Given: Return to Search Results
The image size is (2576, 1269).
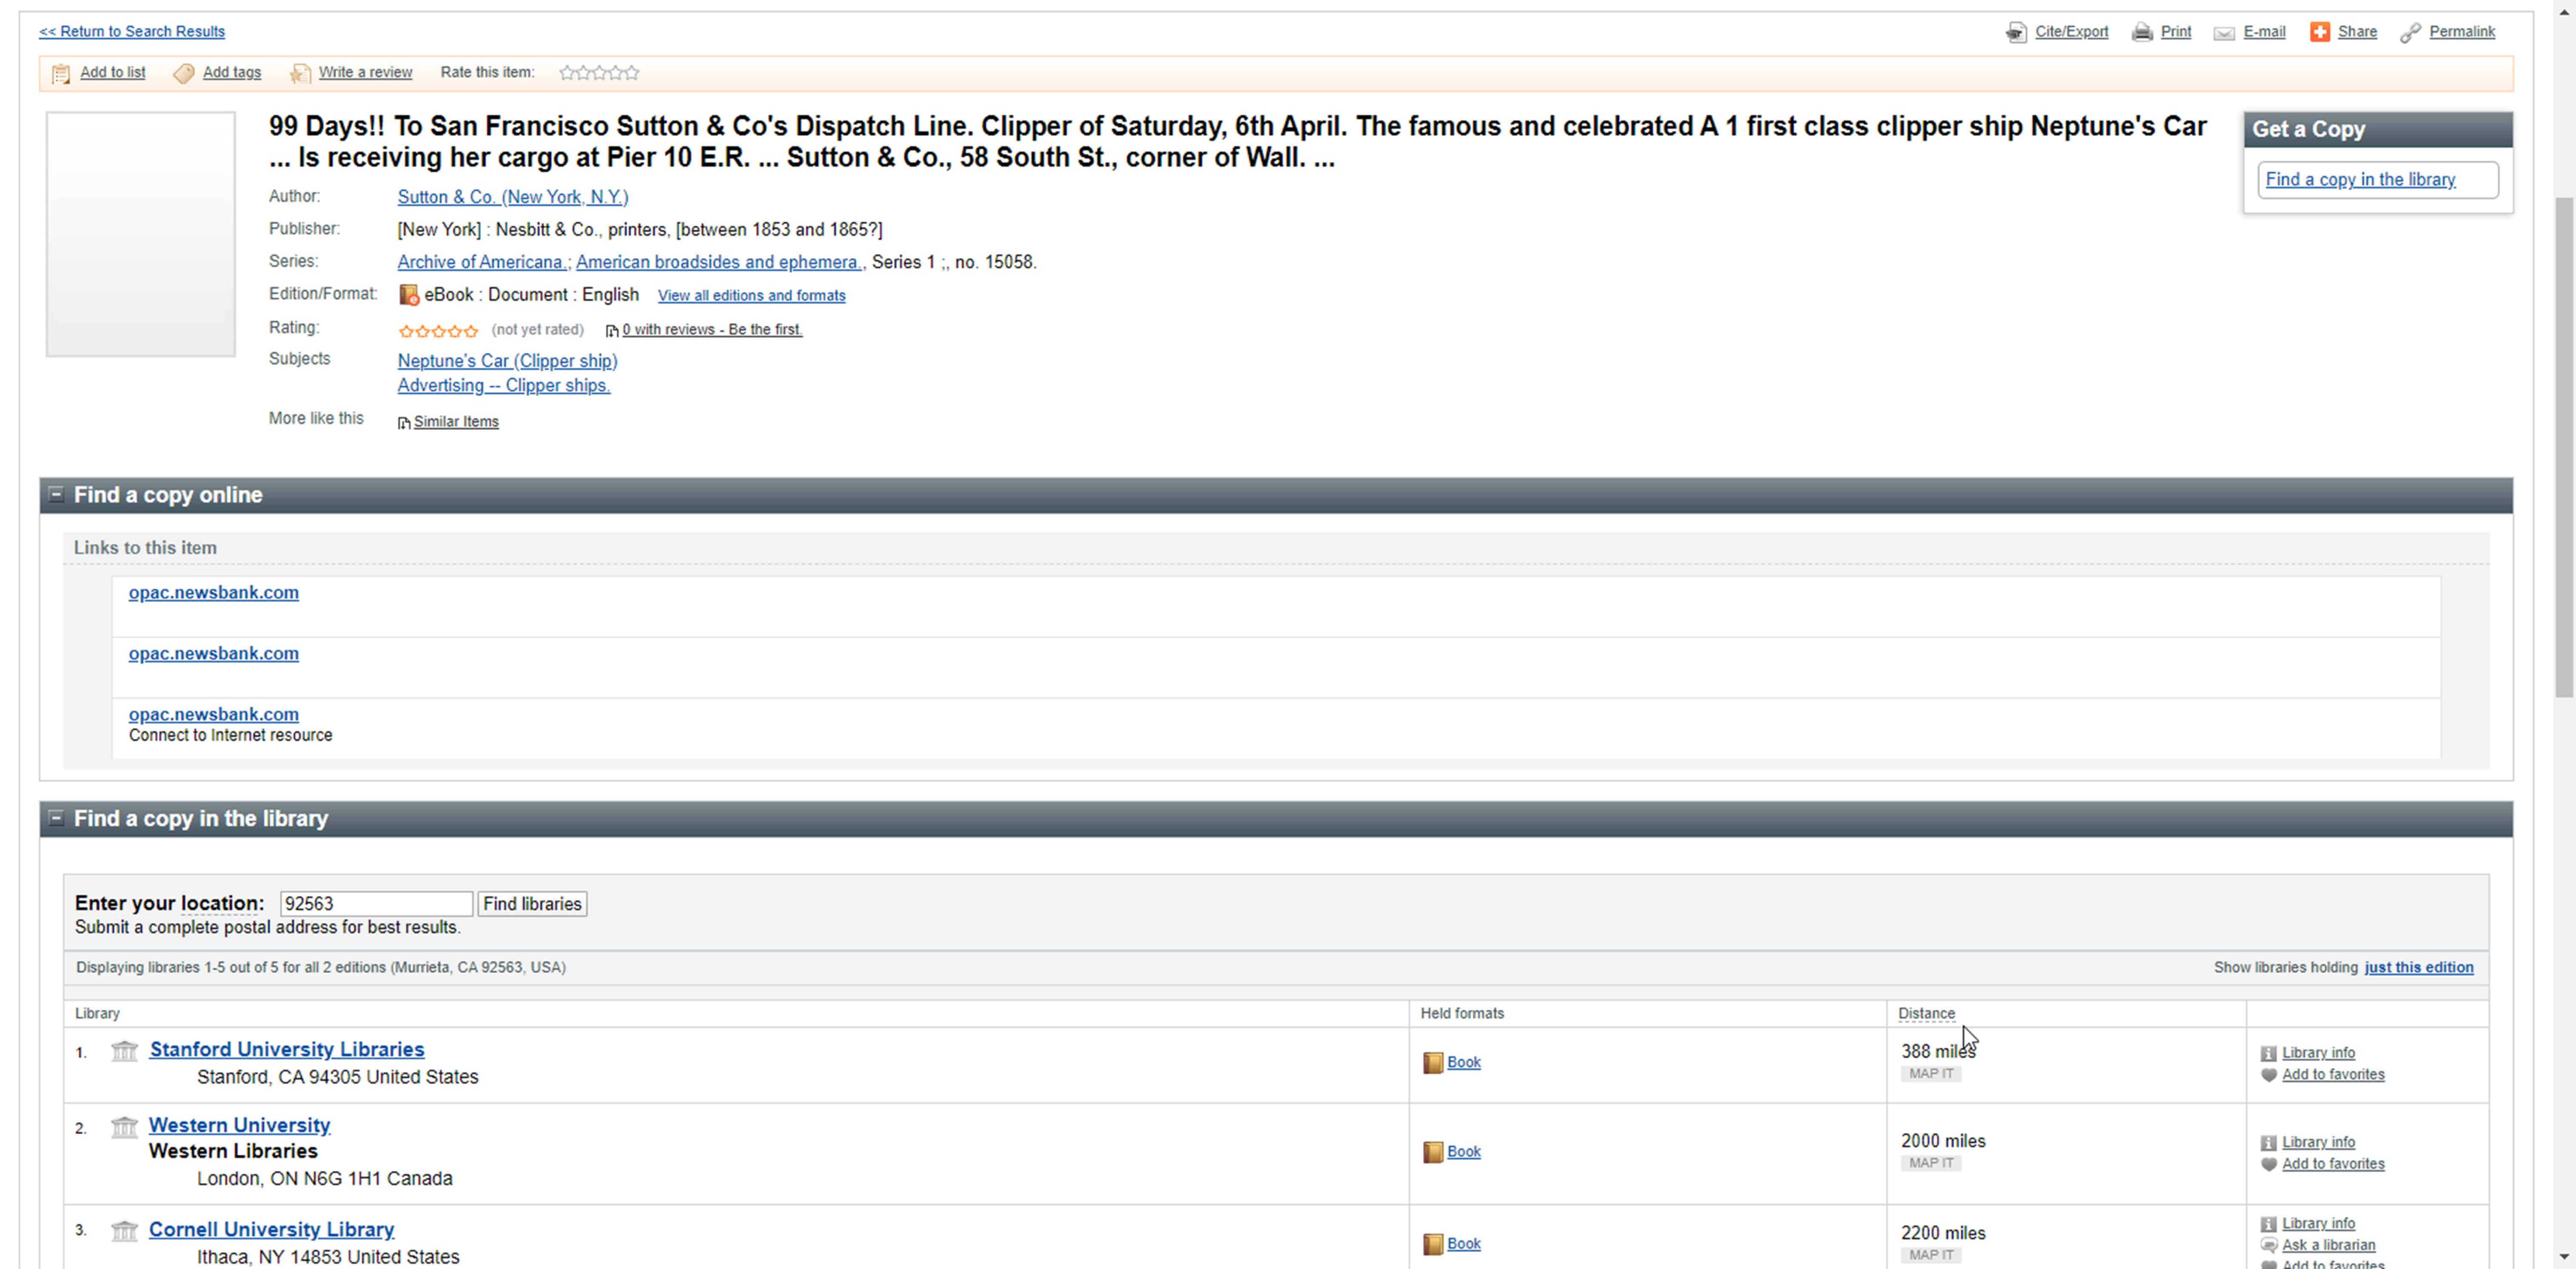Looking at the screenshot, I should [x=132, y=32].
